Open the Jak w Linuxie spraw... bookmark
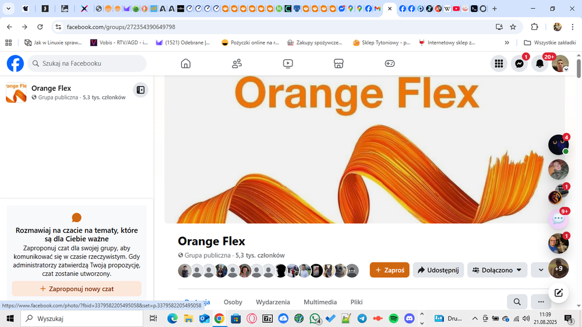The width and height of the screenshot is (582, 327). pos(53,42)
